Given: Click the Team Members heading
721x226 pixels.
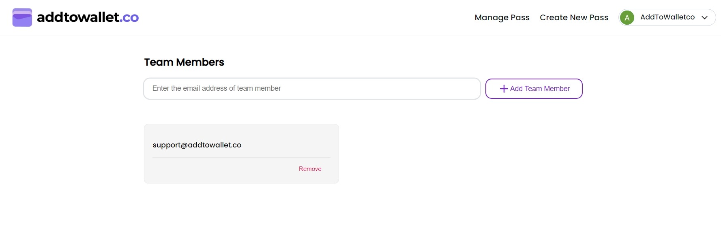Looking at the screenshot, I should click(184, 62).
